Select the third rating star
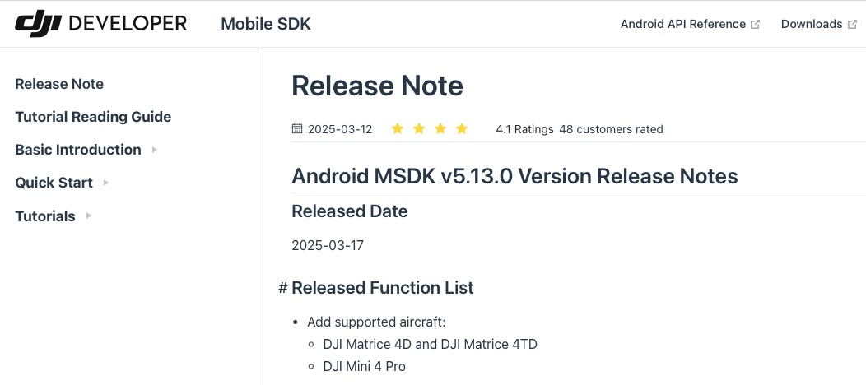This screenshot has width=866, height=385. 440,129
